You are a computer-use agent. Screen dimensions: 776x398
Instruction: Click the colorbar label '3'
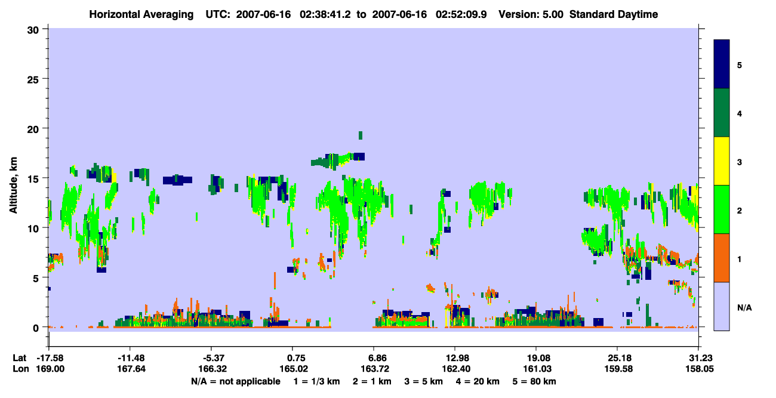(x=740, y=162)
